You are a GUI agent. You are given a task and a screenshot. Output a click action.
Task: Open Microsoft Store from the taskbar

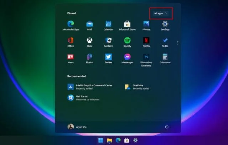(127, 140)
